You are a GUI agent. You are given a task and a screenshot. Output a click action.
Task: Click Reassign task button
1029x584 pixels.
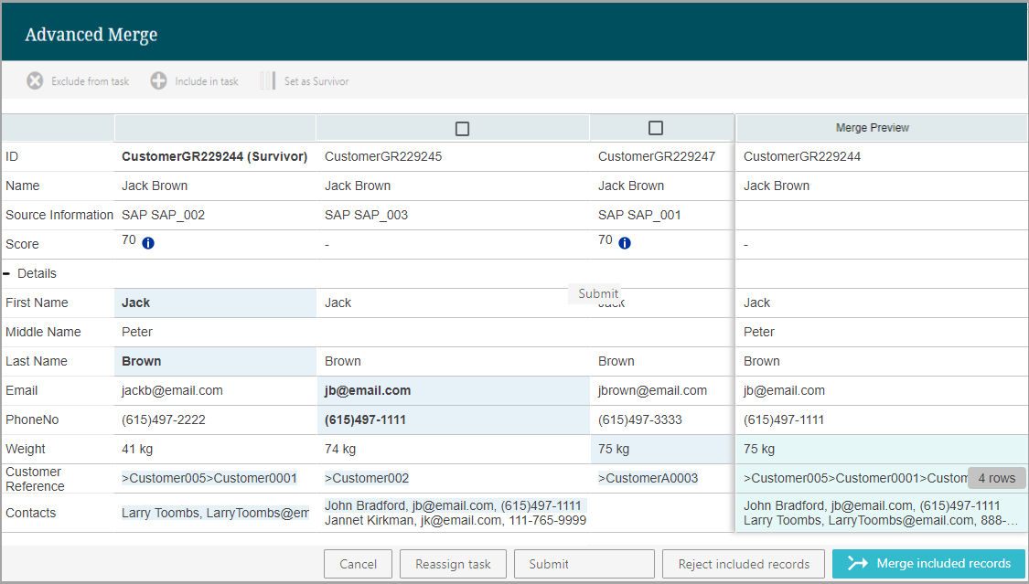coord(454,564)
